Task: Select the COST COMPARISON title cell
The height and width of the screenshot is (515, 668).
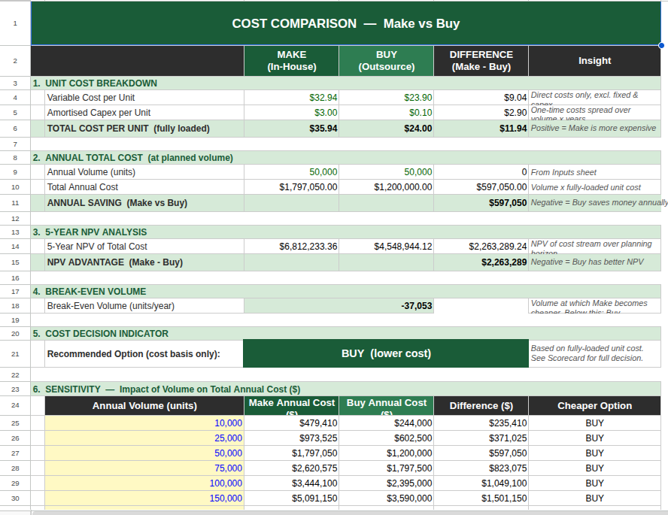Action: 345,23
